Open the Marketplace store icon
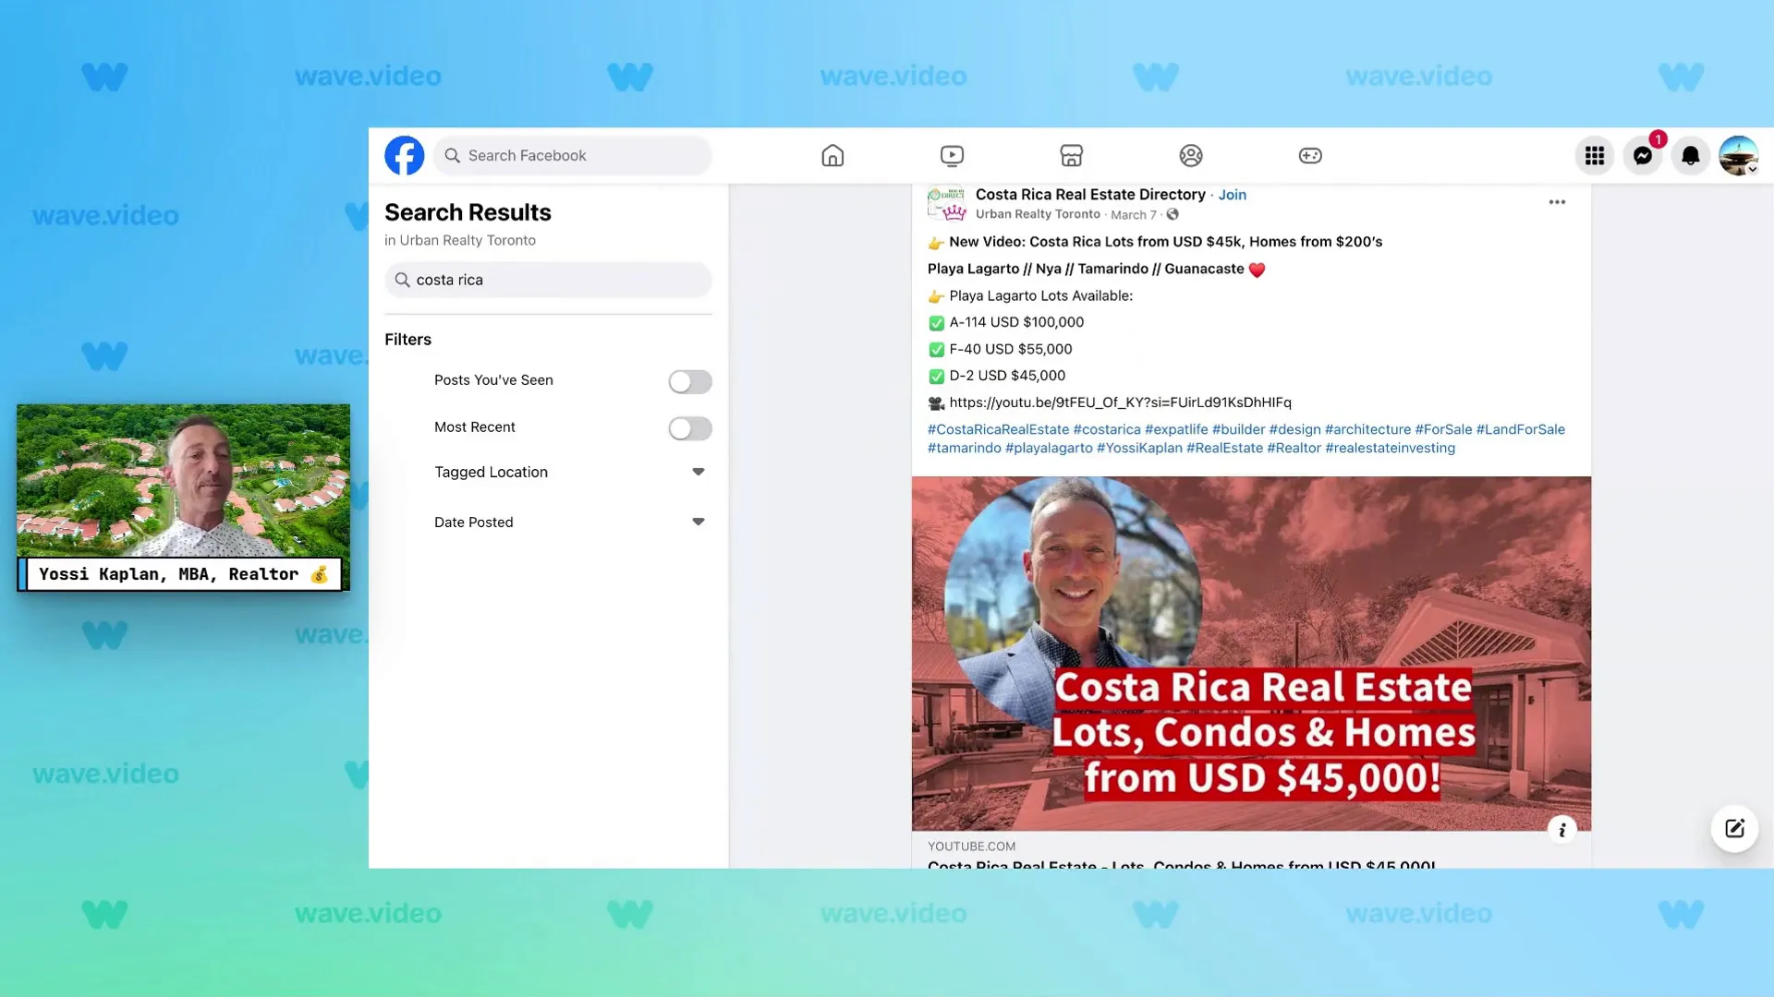This screenshot has width=1774, height=997. (1072, 155)
